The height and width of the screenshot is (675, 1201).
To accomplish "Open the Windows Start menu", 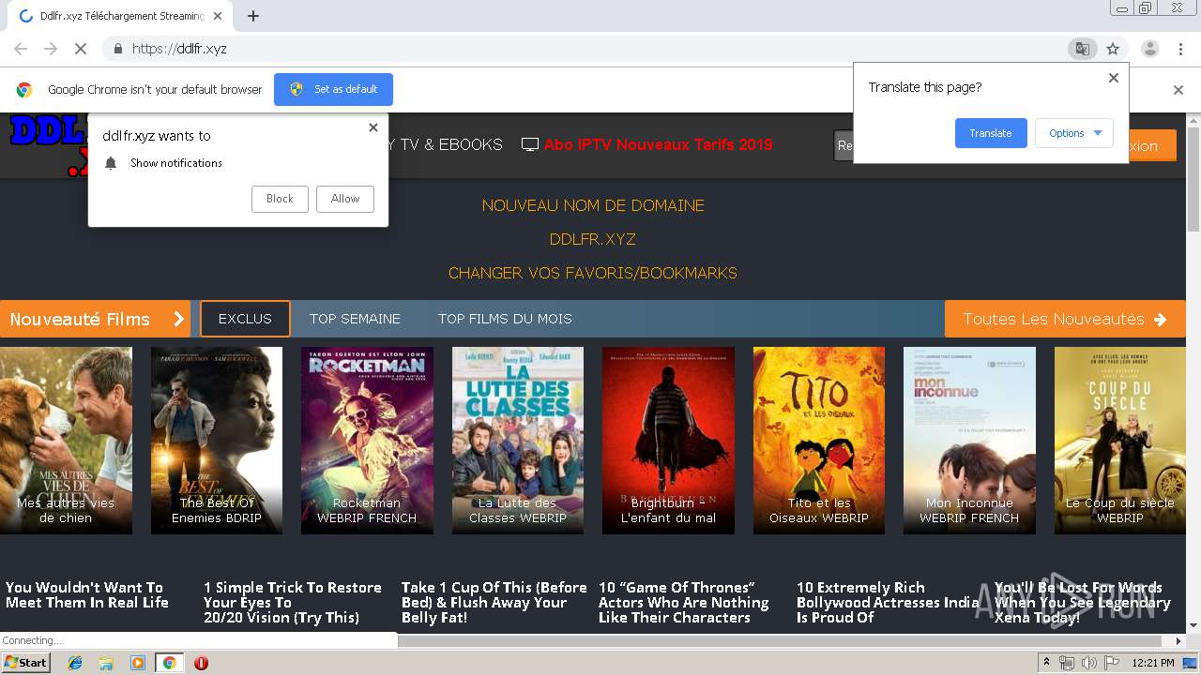I will click(x=26, y=663).
